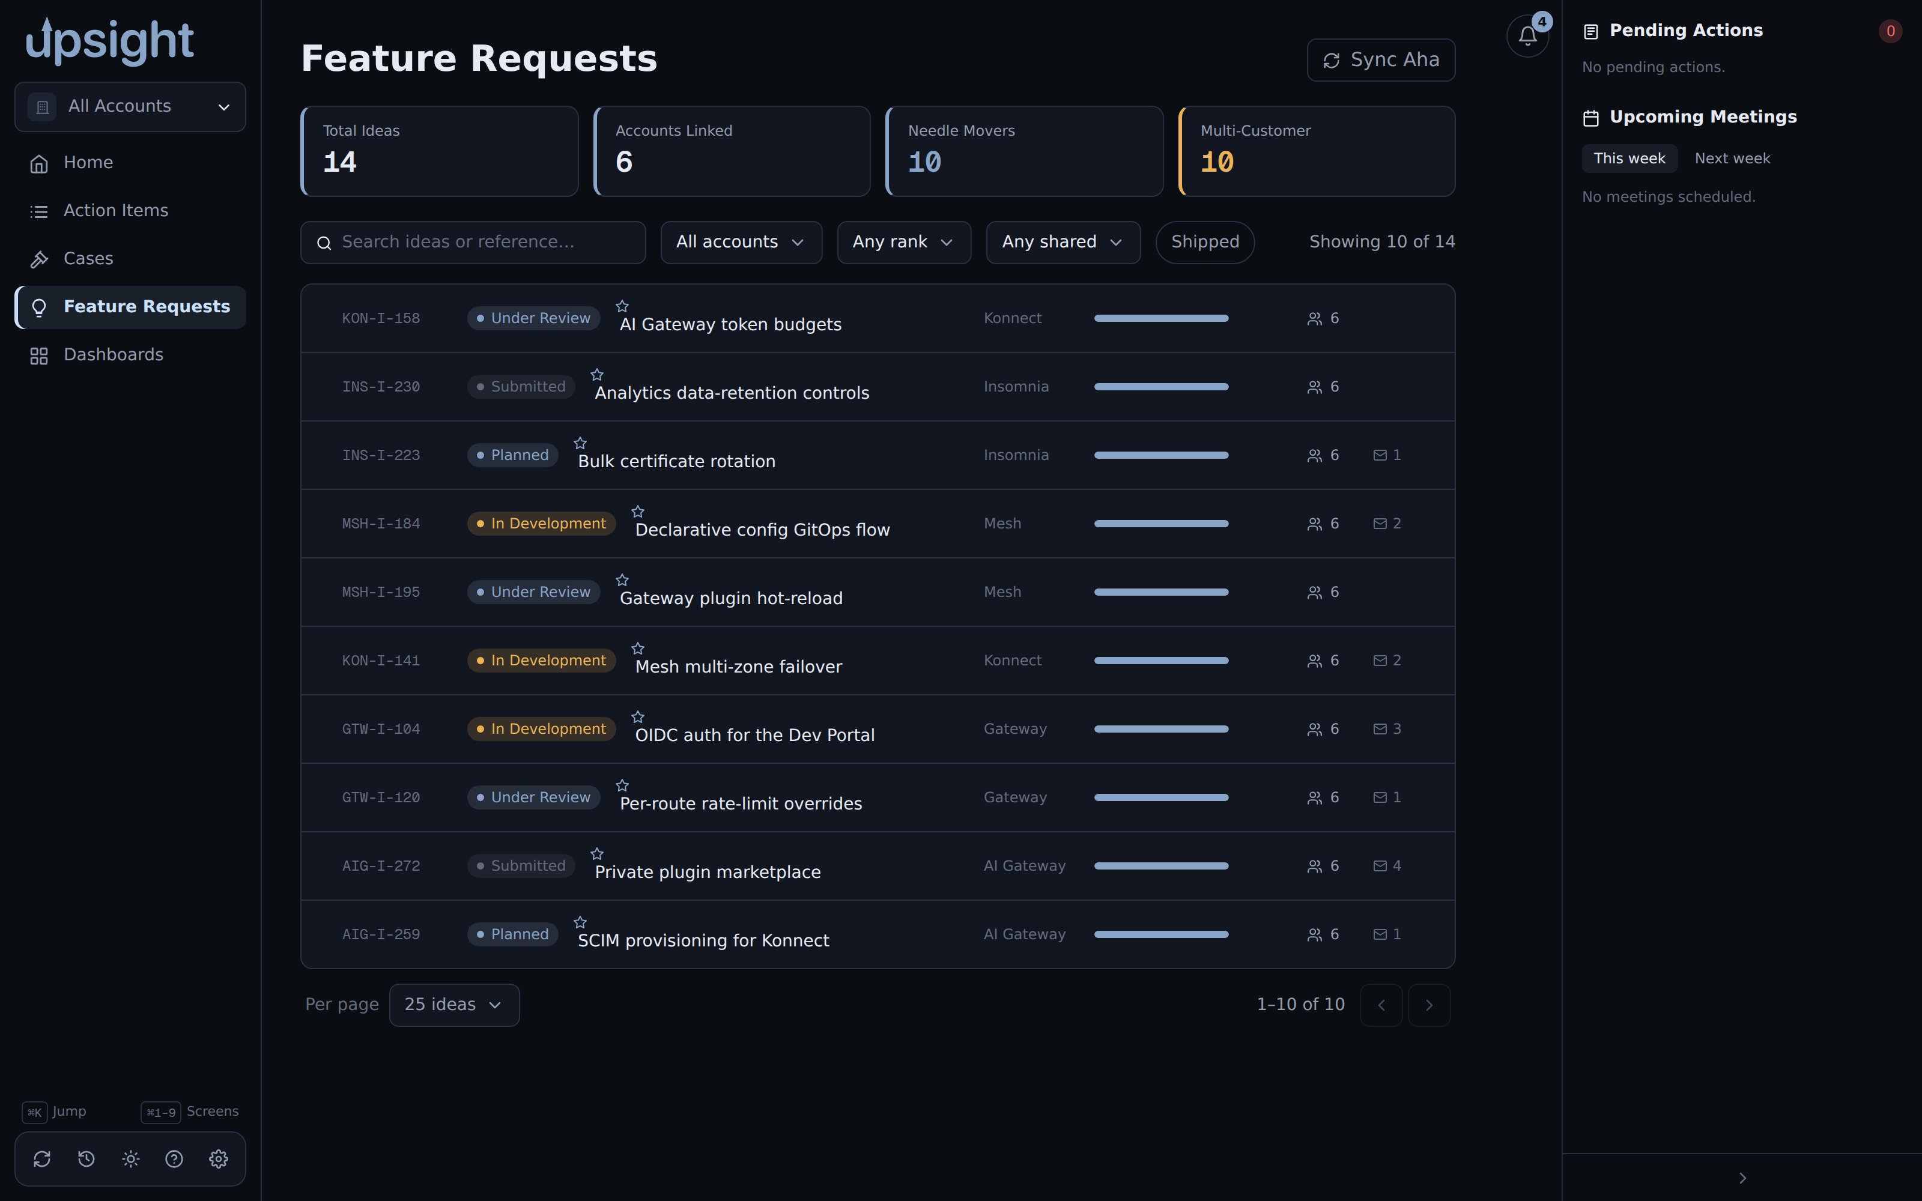Star the Mesh multi-zone failover idea
This screenshot has width=1922, height=1201.
[638, 648]
